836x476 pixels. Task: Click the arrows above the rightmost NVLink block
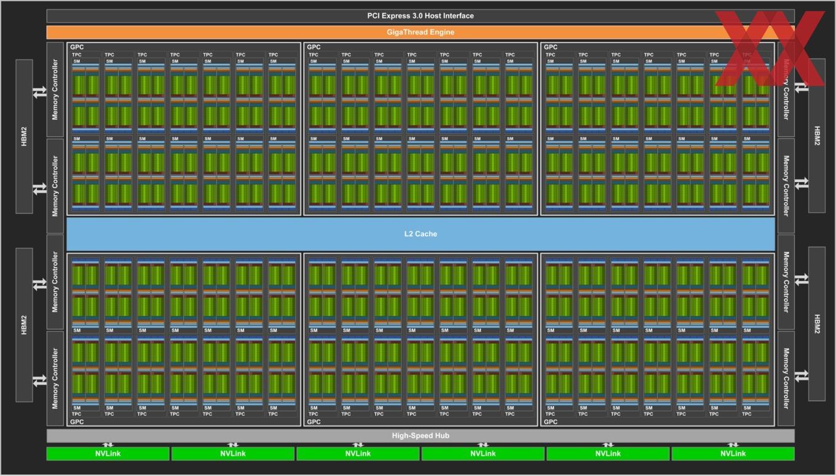733,445
